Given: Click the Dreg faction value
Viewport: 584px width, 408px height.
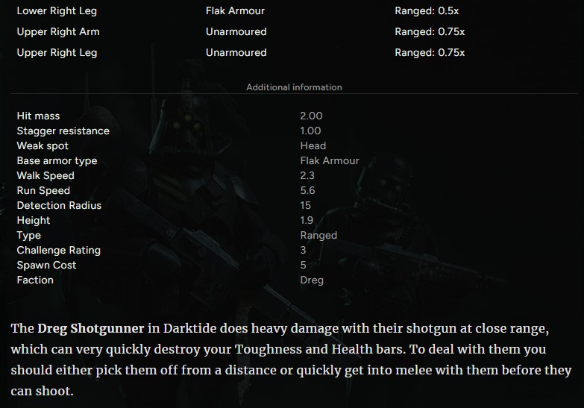Looking at the screenshot, I should click(x=312, y=280).
